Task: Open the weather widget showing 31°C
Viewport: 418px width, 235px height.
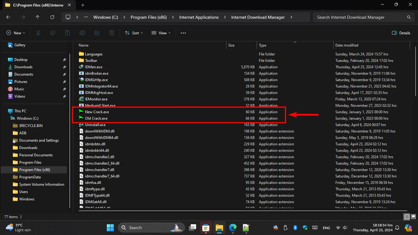Action: point(19,227)
